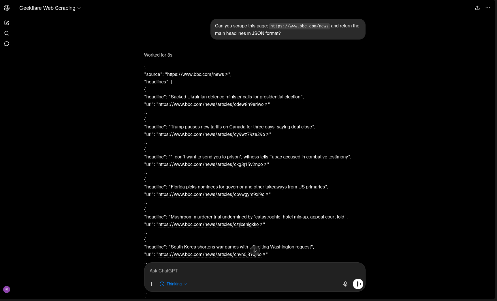Viewport: 497px width, 301px height.
Task: Start a new chat with compose icon
Action: (7, 23)
